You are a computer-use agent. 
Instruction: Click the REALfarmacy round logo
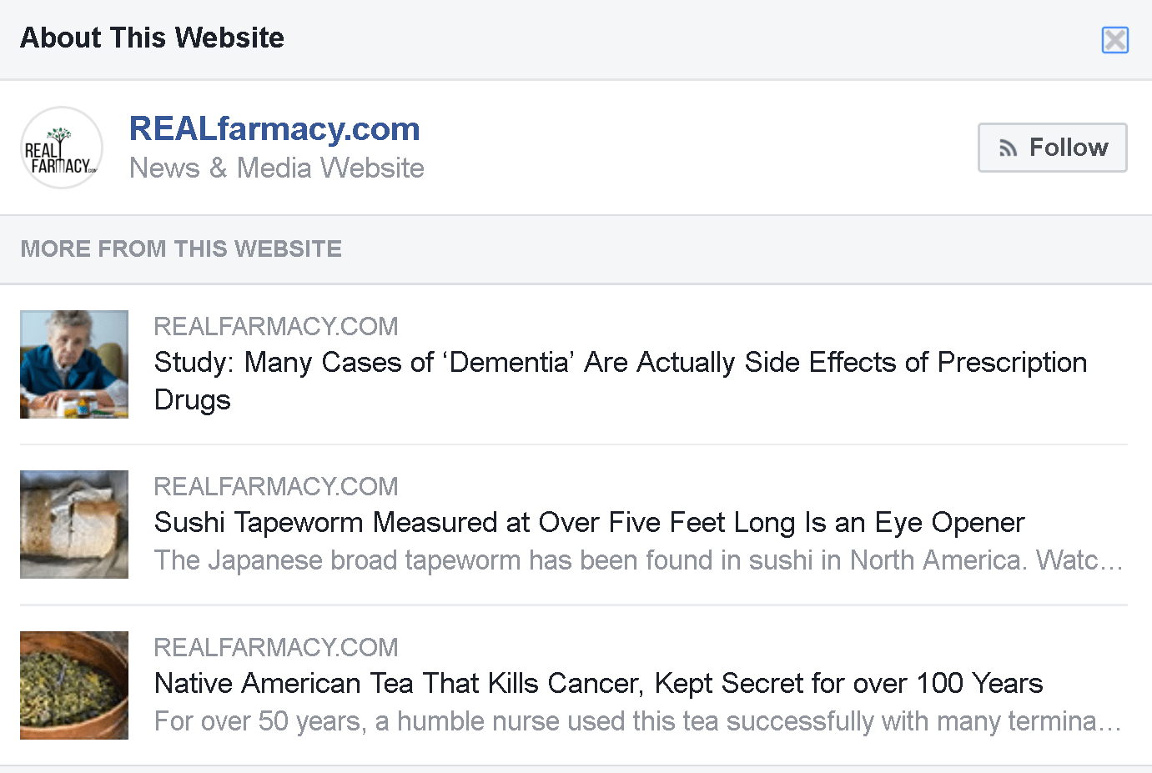coord(62,148)
